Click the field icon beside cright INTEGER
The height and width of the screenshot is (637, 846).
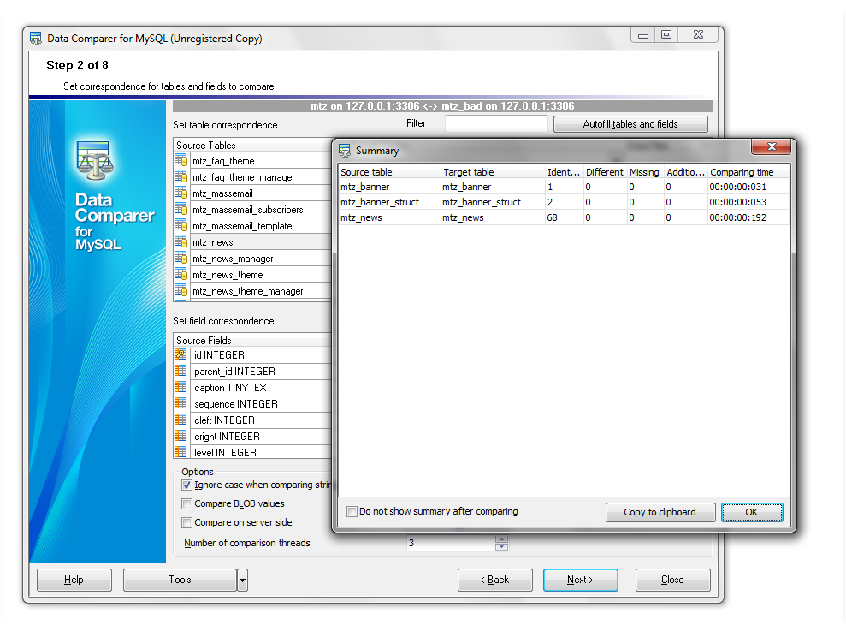click(x=180, y=435)
